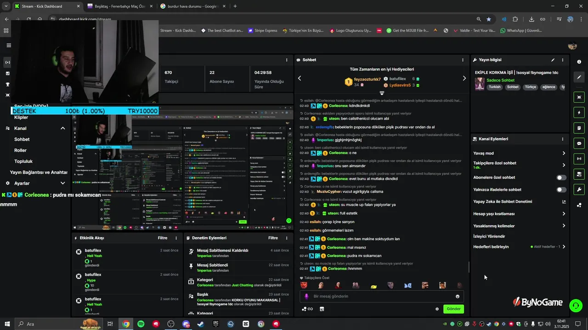Open Filtre dropdown in Denetim Eylemleri
This screenshot has height=330, width=588.
coord(273,238)
